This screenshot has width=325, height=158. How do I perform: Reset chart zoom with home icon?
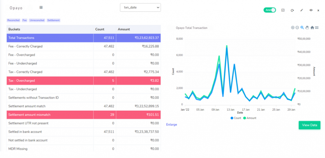pos(312,28)
